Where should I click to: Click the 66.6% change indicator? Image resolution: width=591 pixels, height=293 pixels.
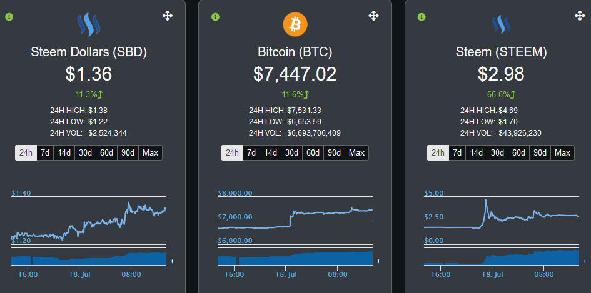[502, 94]
